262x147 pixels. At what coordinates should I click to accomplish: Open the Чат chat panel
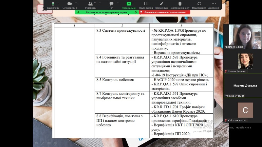pyautogui.click(x=111, y=5)
